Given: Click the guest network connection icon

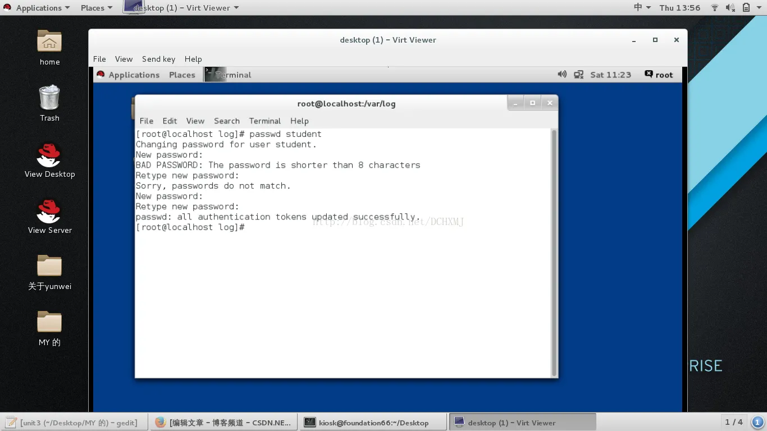Looking at the screenshot, I should pyautogui.click(x=578, y=75).
